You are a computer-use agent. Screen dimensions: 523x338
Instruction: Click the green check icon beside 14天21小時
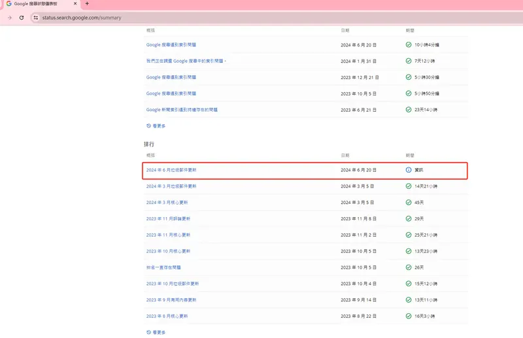tap(408, 186)
